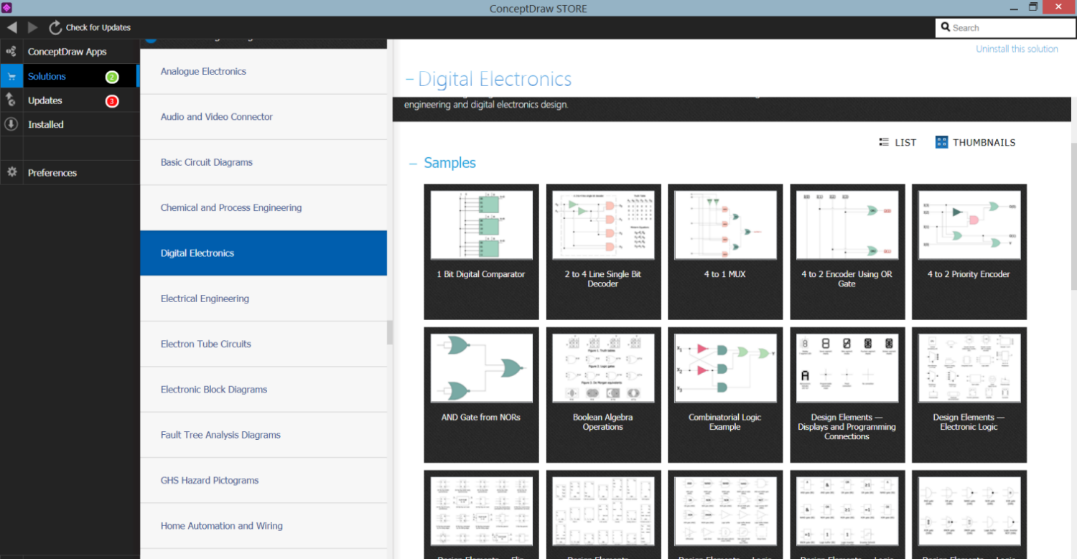Open Design Elements — Displays and Programming Connections
Image resolution: width=1077 pixels, height=559 pixels.
coord(847,395)
